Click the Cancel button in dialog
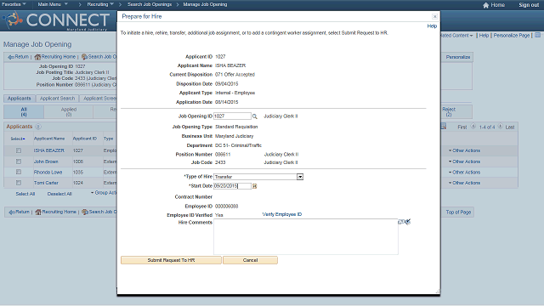 [250, 260]
